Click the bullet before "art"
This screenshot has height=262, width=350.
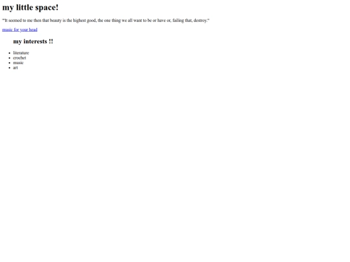point(9,68)
